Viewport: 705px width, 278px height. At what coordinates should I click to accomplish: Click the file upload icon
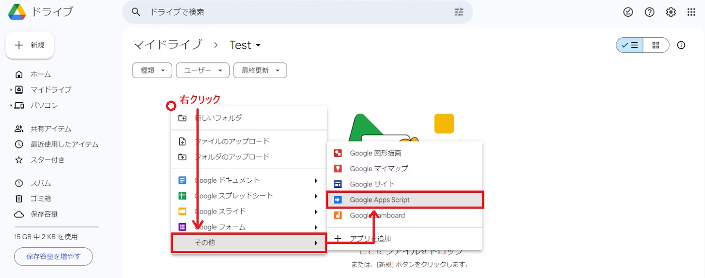(x=182, y=142)
